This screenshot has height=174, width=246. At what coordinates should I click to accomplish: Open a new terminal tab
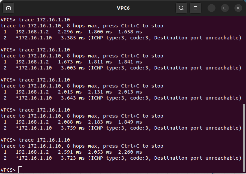[x=8, y=8]
